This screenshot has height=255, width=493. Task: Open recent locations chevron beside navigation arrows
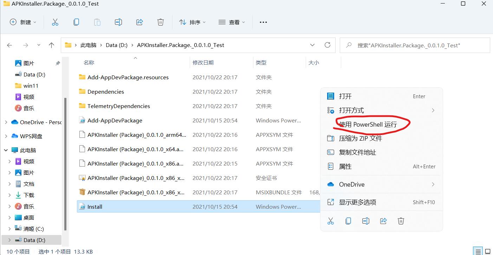point(39,45)
